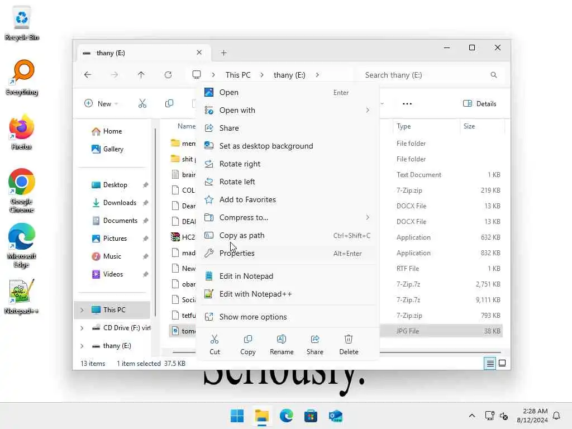Expand Open with submenu

click(368, 110)
